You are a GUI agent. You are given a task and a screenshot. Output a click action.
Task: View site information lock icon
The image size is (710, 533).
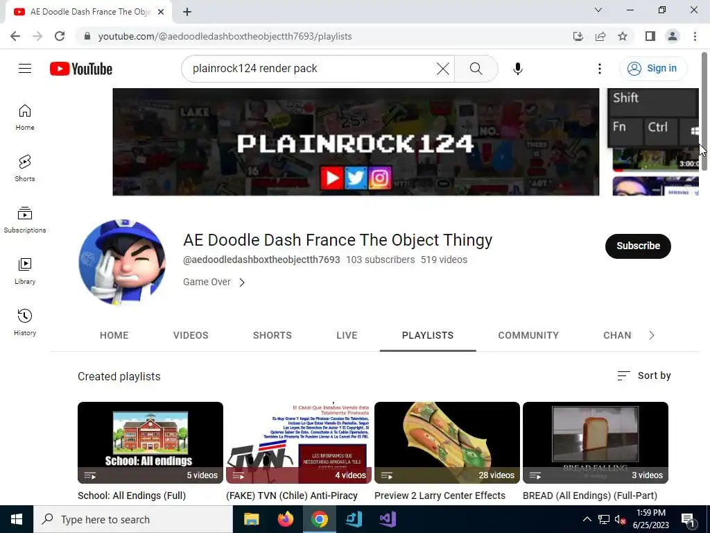87,36
